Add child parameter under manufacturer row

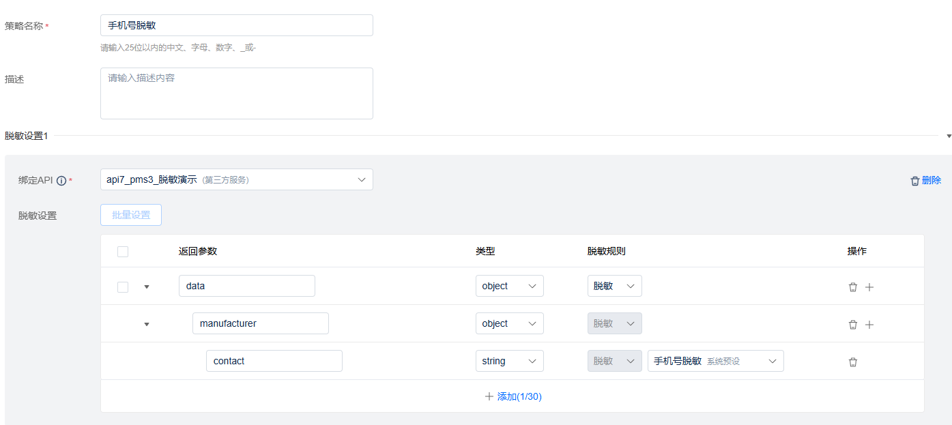pos(869,325)
